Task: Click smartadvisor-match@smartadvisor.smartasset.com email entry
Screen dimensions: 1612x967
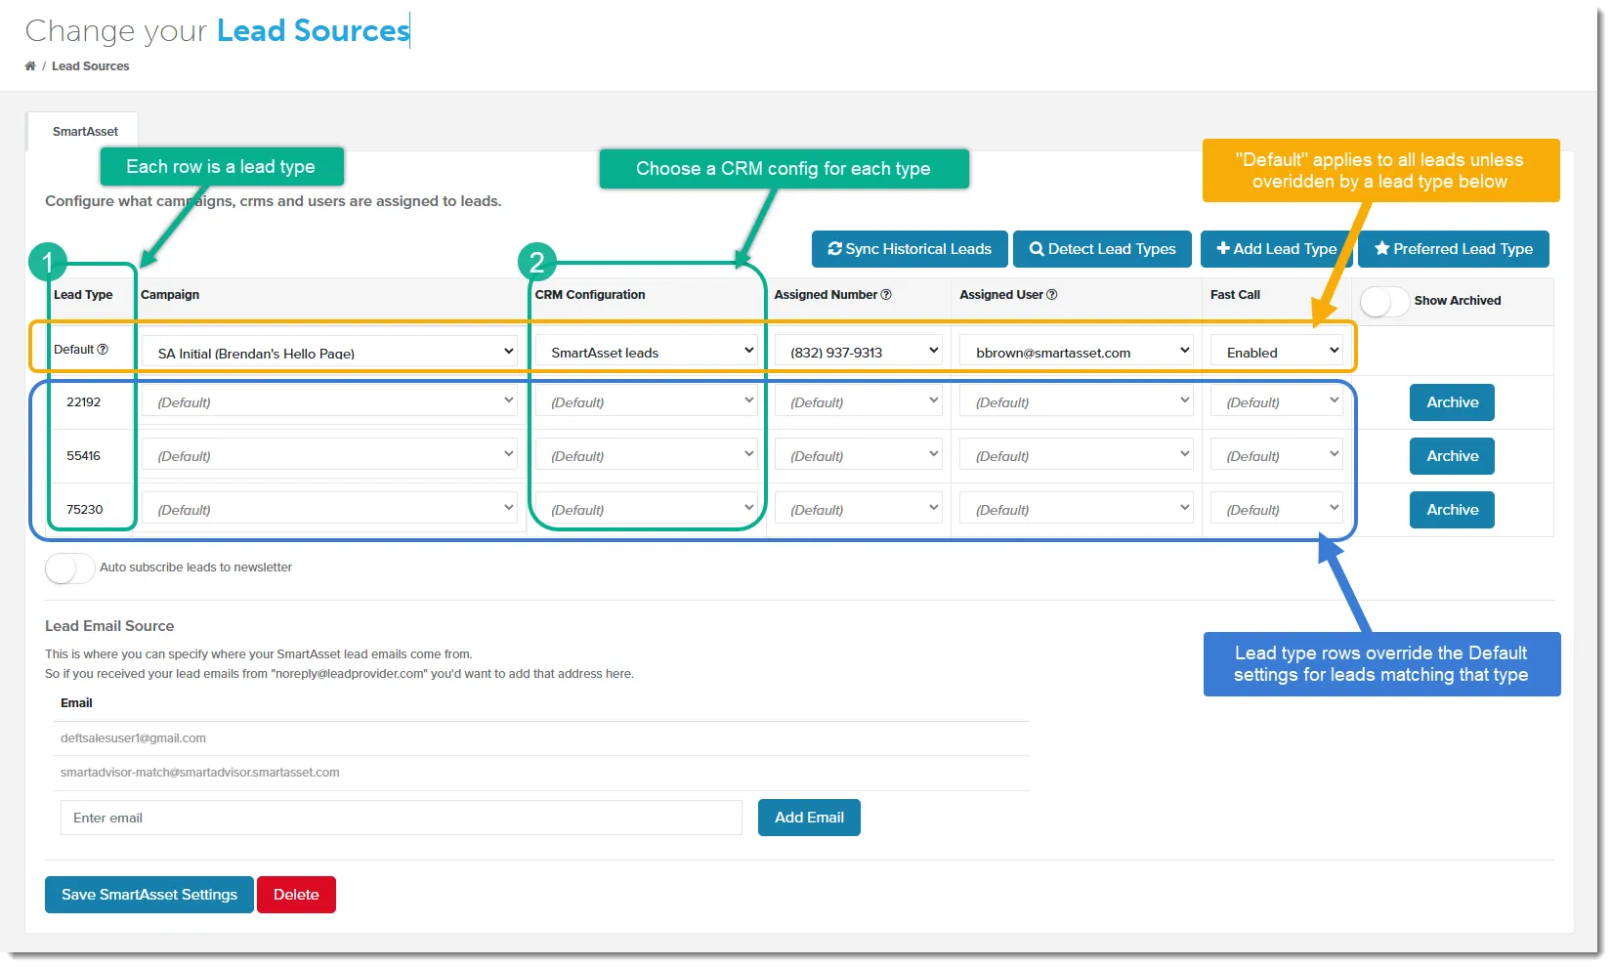Action: pyautogui.click(x=200, y=773)
